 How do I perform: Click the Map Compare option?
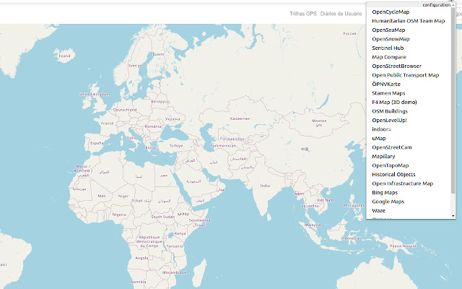click(389, 57)
